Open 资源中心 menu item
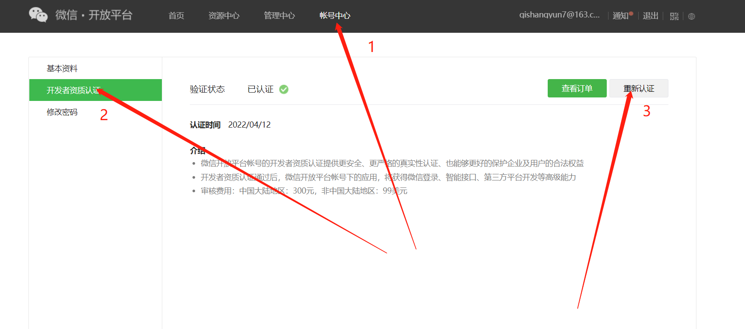The height and width of the screenshot is (329, 745). (224, 16)
